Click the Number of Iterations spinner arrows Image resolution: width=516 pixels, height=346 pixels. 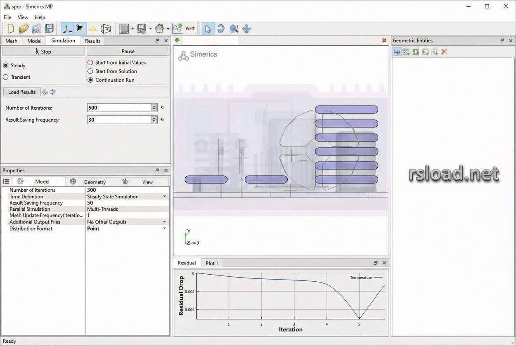click(x=154, y=108)
